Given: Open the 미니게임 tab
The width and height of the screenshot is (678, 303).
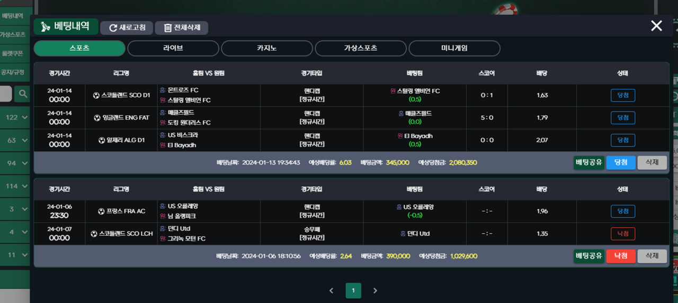Looking at the screenshot, I should click(454, 48).
